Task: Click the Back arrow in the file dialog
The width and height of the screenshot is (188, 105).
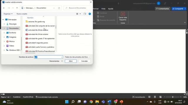Action: (4, 8)
